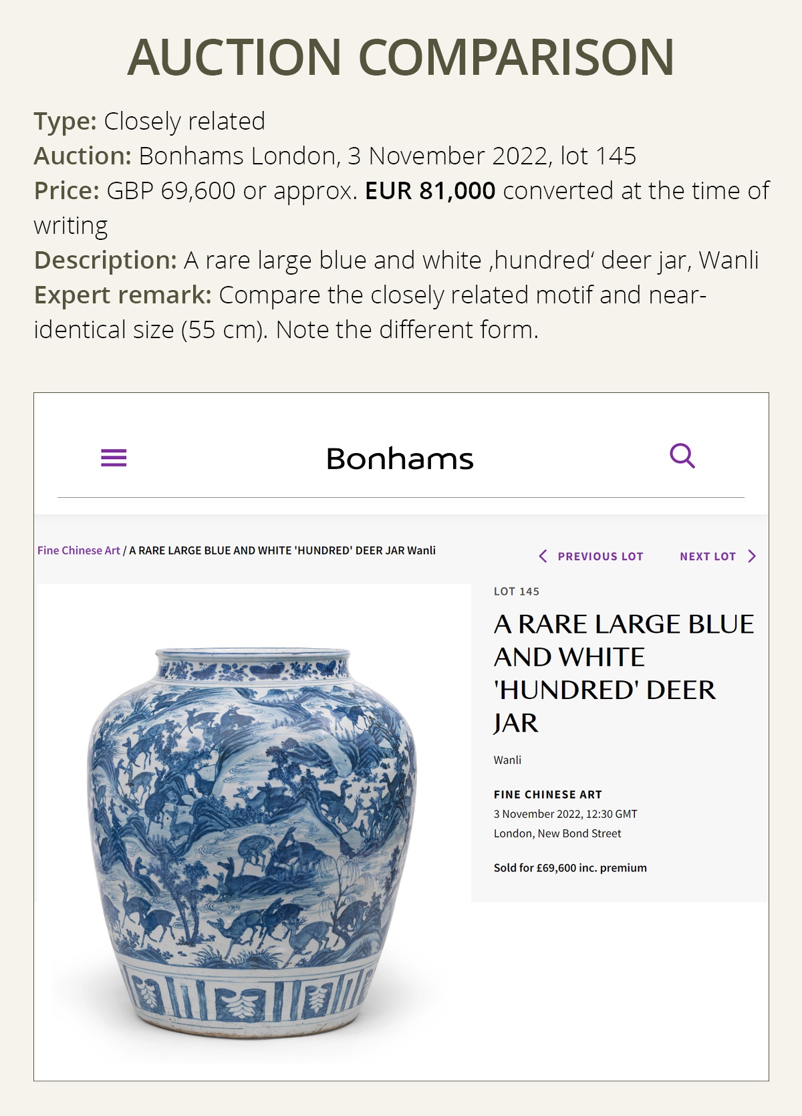Click the breadcrumb deer jar Wanli title
The width and height of the screenshot is (802, 1116).
282,551
